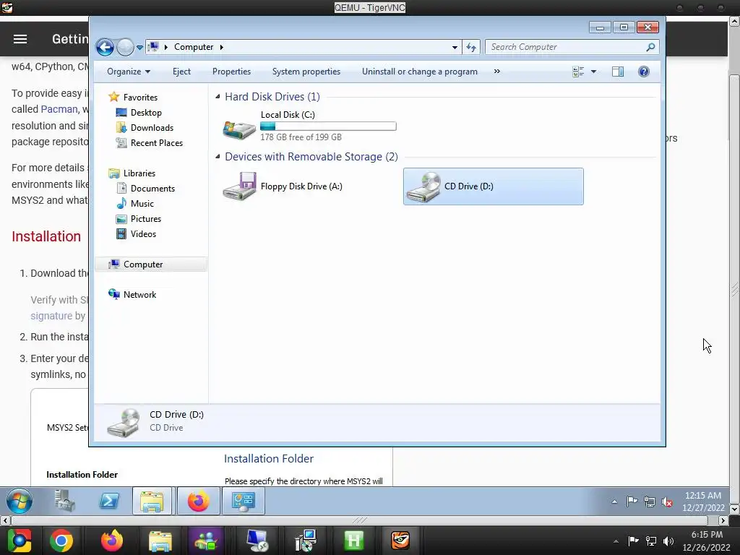This screenshot has height=555, width=740.
Task: Go back using Explorer back arrow
Action: coord(105,47)
